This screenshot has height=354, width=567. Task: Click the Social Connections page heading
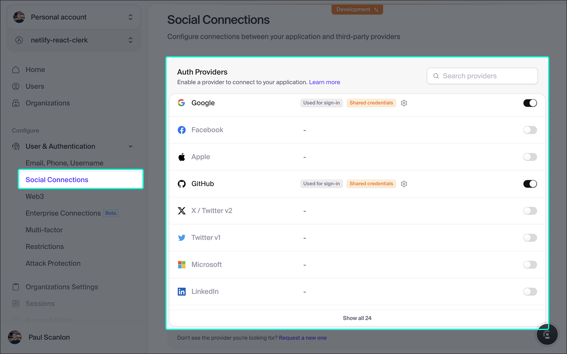(x=219, y=20)
